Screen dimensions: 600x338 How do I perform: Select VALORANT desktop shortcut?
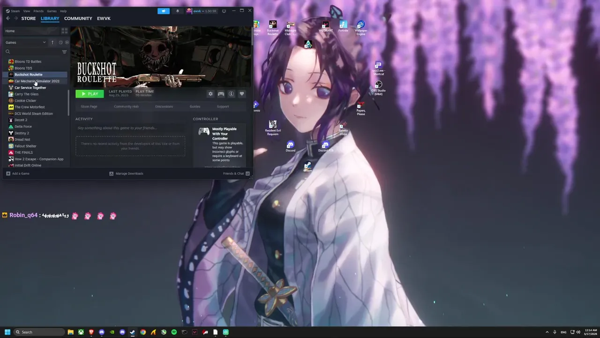point(325,27)
